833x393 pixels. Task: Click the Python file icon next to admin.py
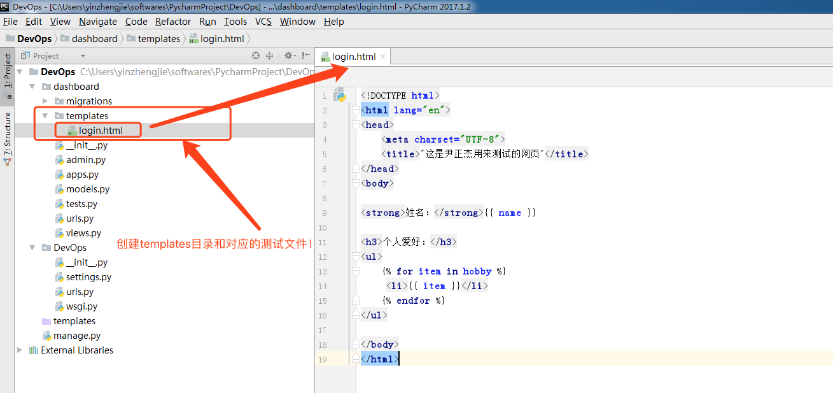pos(59,160)
